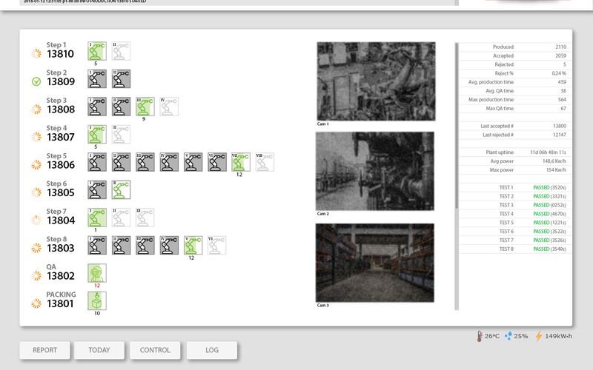Click the green completed checkmark for Step 2
This screenshot has height=370, width=593.
click(x=36, y=81)
